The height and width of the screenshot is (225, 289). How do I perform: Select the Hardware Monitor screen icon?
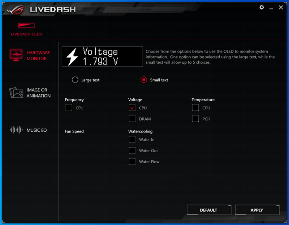(16, 55)
